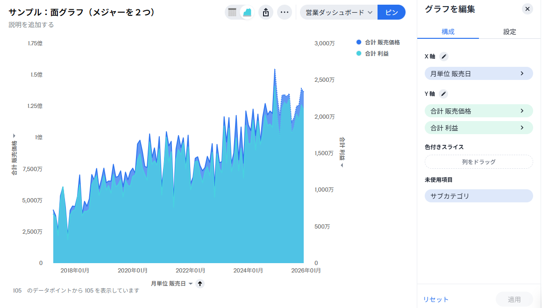Open the more options ellipsis menu

point(284,13)
